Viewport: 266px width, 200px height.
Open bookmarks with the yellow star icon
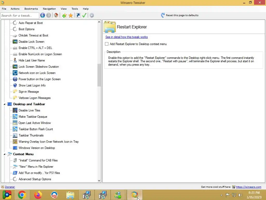point(71,15)
